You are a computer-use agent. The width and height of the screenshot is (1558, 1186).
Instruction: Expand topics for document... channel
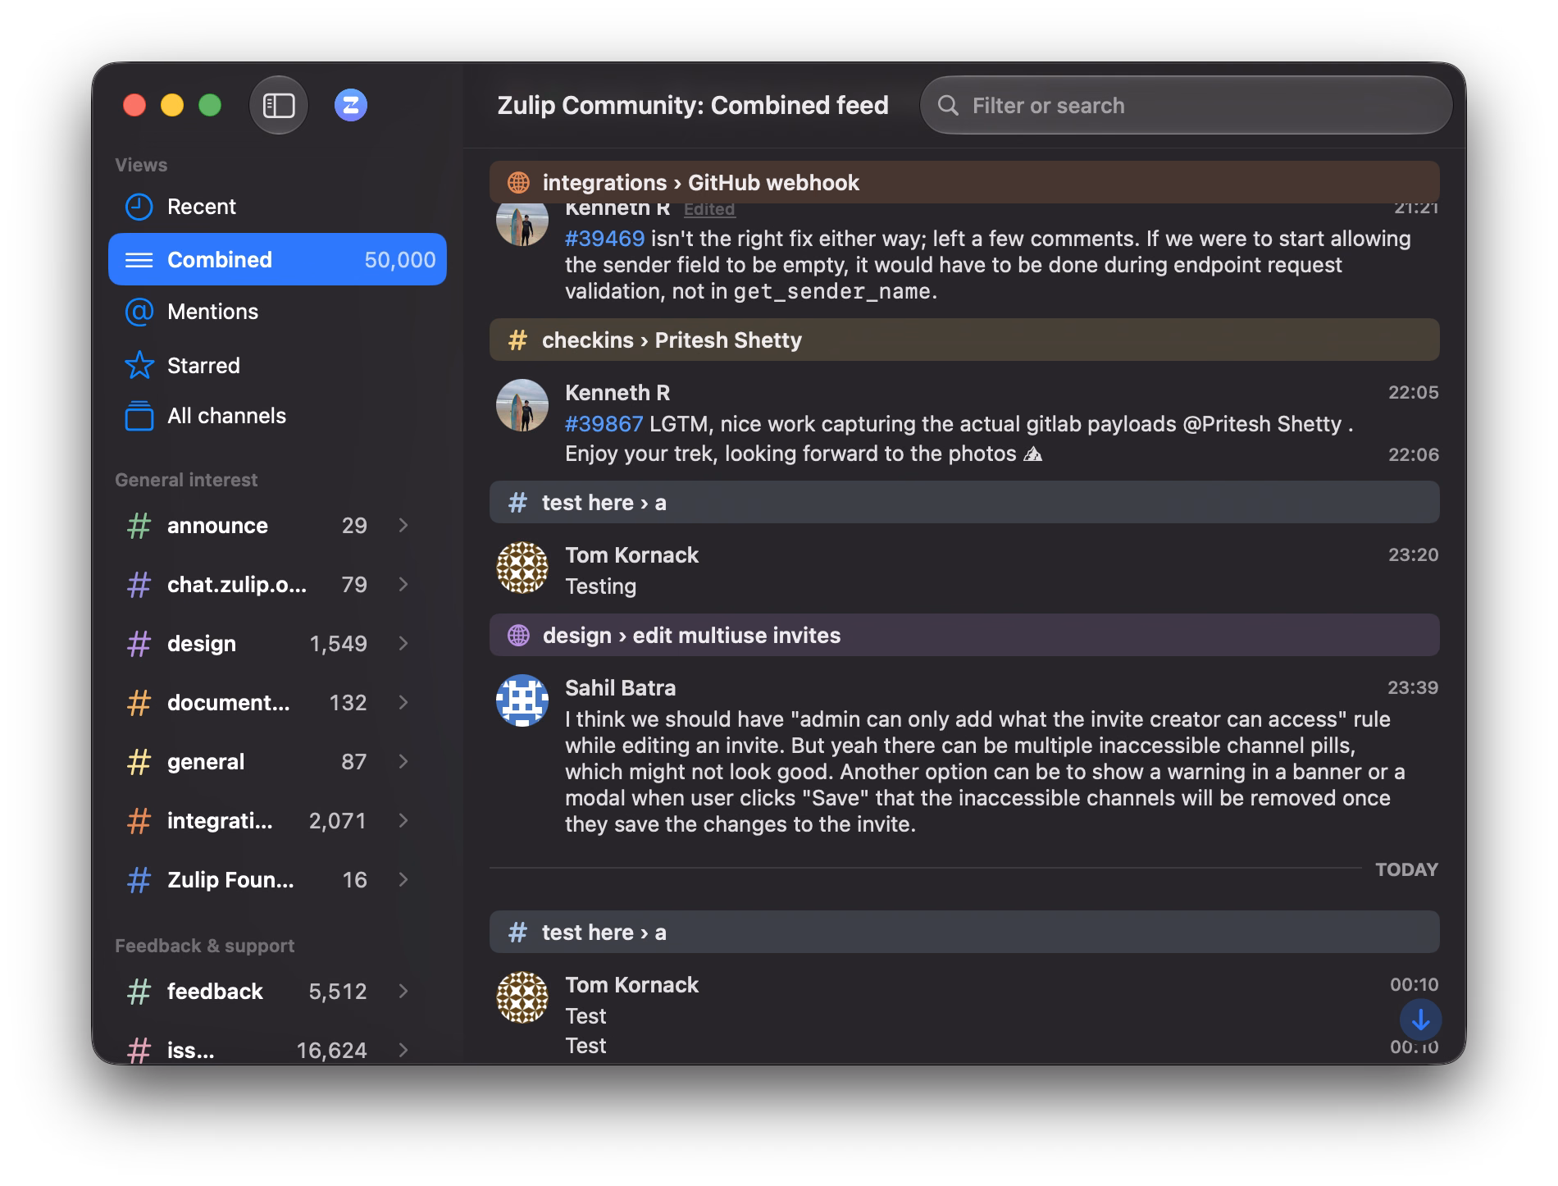[x=403, y=703]
